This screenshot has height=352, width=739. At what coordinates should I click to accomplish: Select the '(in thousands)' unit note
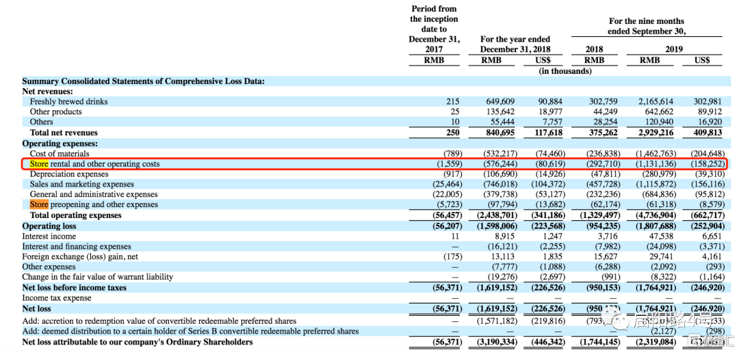point(565,71)
